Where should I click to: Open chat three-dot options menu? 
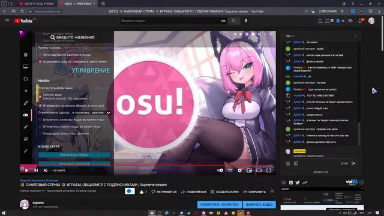coord(355,36)
